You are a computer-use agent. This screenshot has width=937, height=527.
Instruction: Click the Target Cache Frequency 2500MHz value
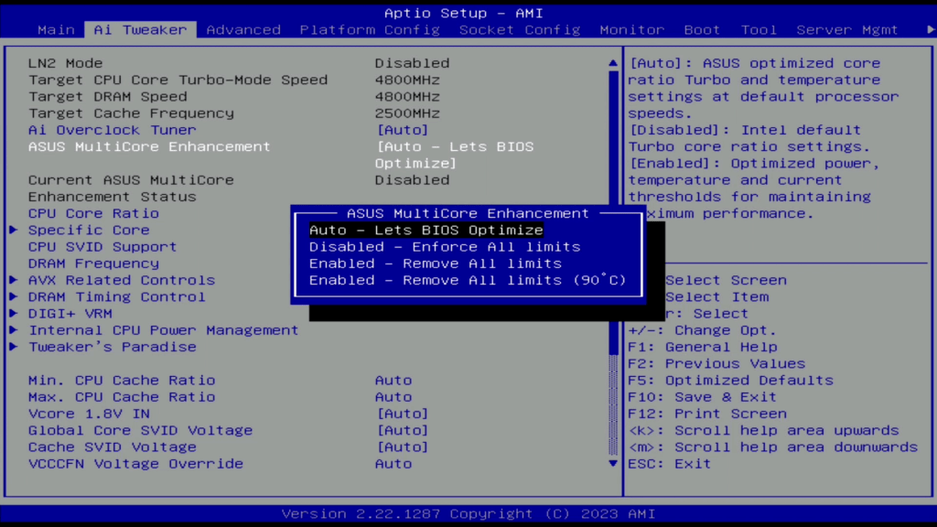(x=407, y=113)
